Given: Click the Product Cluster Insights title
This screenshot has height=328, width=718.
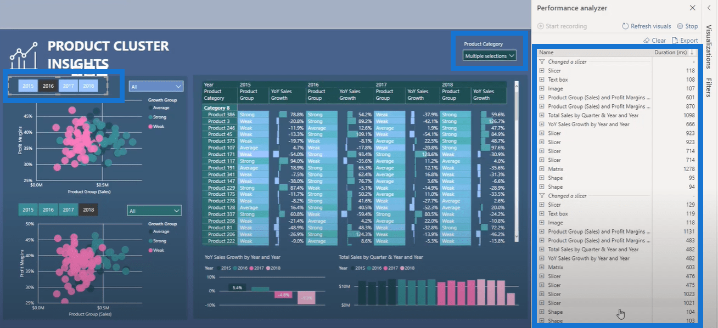Looking at the screenshot, I should [108, 55].
